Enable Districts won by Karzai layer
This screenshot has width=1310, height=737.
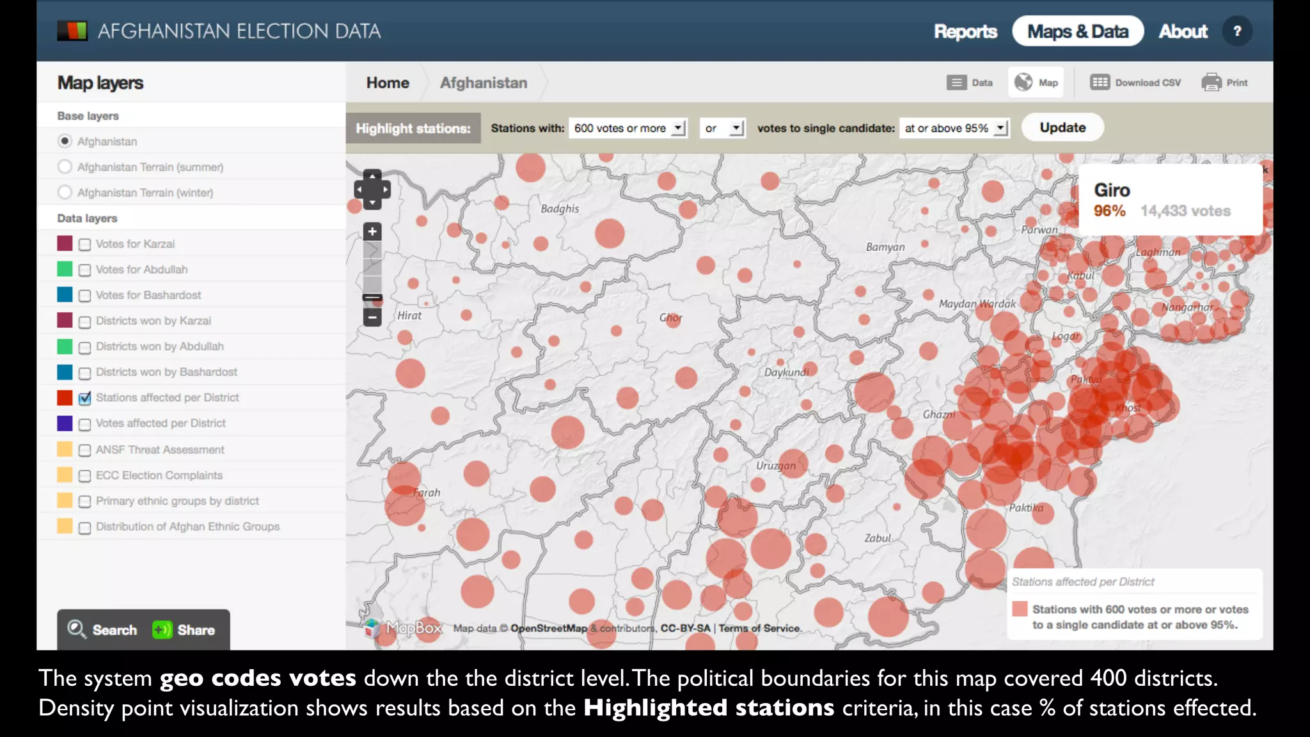[84, 322]
